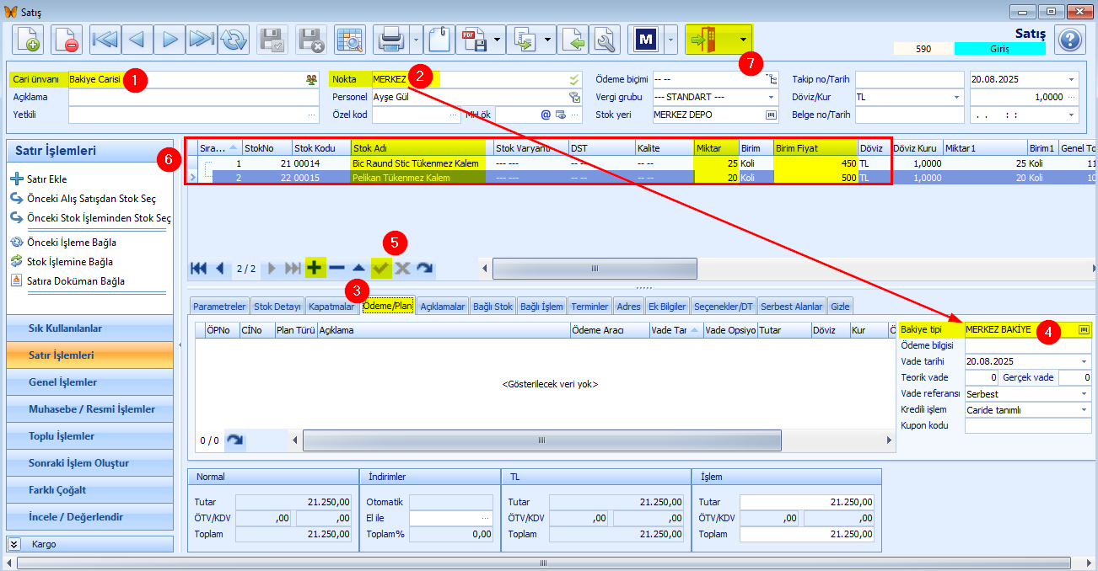The image size is (1098, 571).
Task: Click the blue help question mark icon
Action: click(1069, 40)
